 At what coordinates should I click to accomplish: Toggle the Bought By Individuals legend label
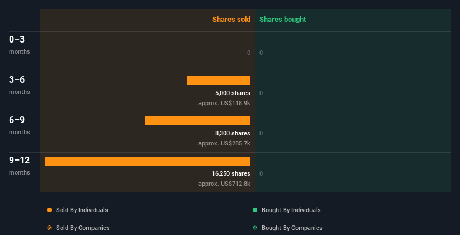(x=291, y=210)
